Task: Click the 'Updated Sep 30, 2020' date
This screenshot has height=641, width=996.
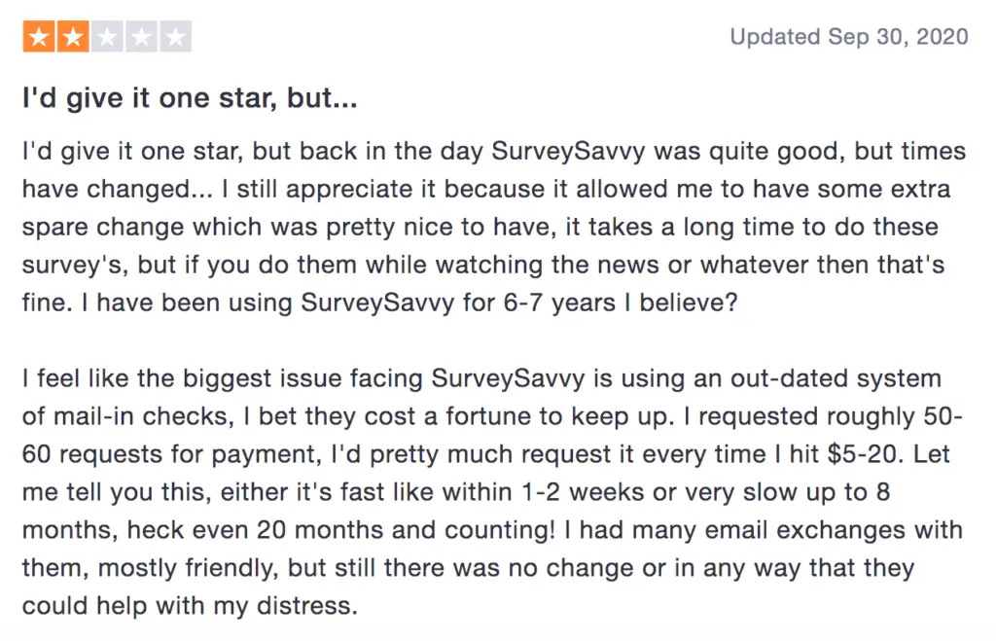Action: click(x=848, y=37)
